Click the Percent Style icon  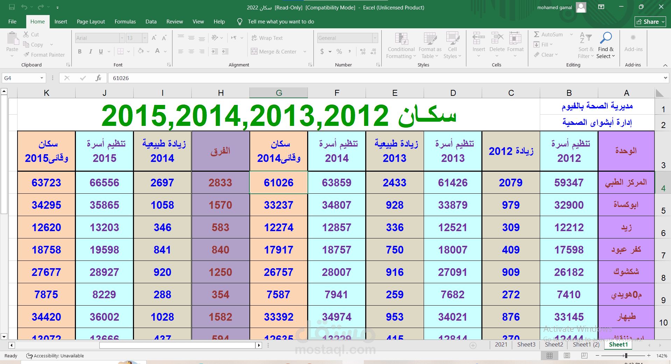click(339, 51)
